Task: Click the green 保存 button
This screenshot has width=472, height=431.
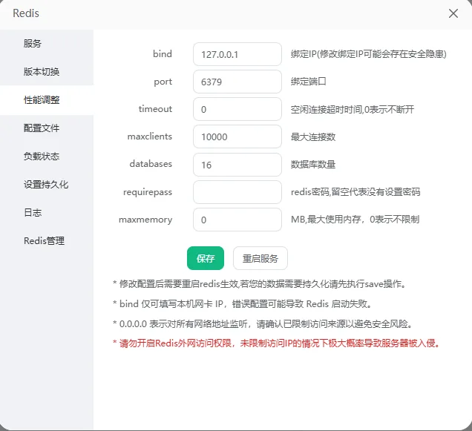Action: [x=206, y=258]
